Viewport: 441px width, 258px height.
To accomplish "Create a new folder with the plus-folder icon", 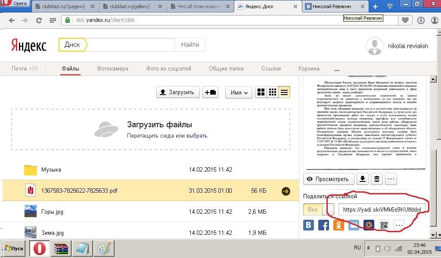I will click(210, 92).
